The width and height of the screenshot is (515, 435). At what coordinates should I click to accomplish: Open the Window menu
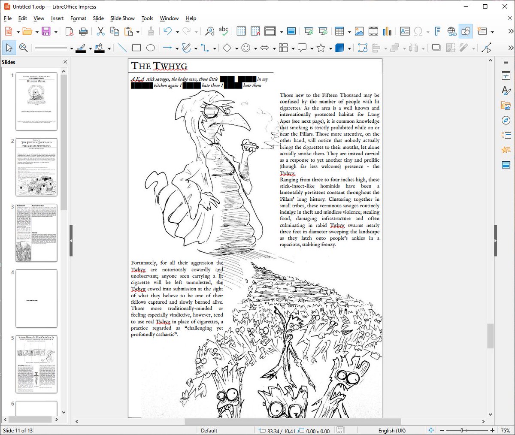point(169,18)
